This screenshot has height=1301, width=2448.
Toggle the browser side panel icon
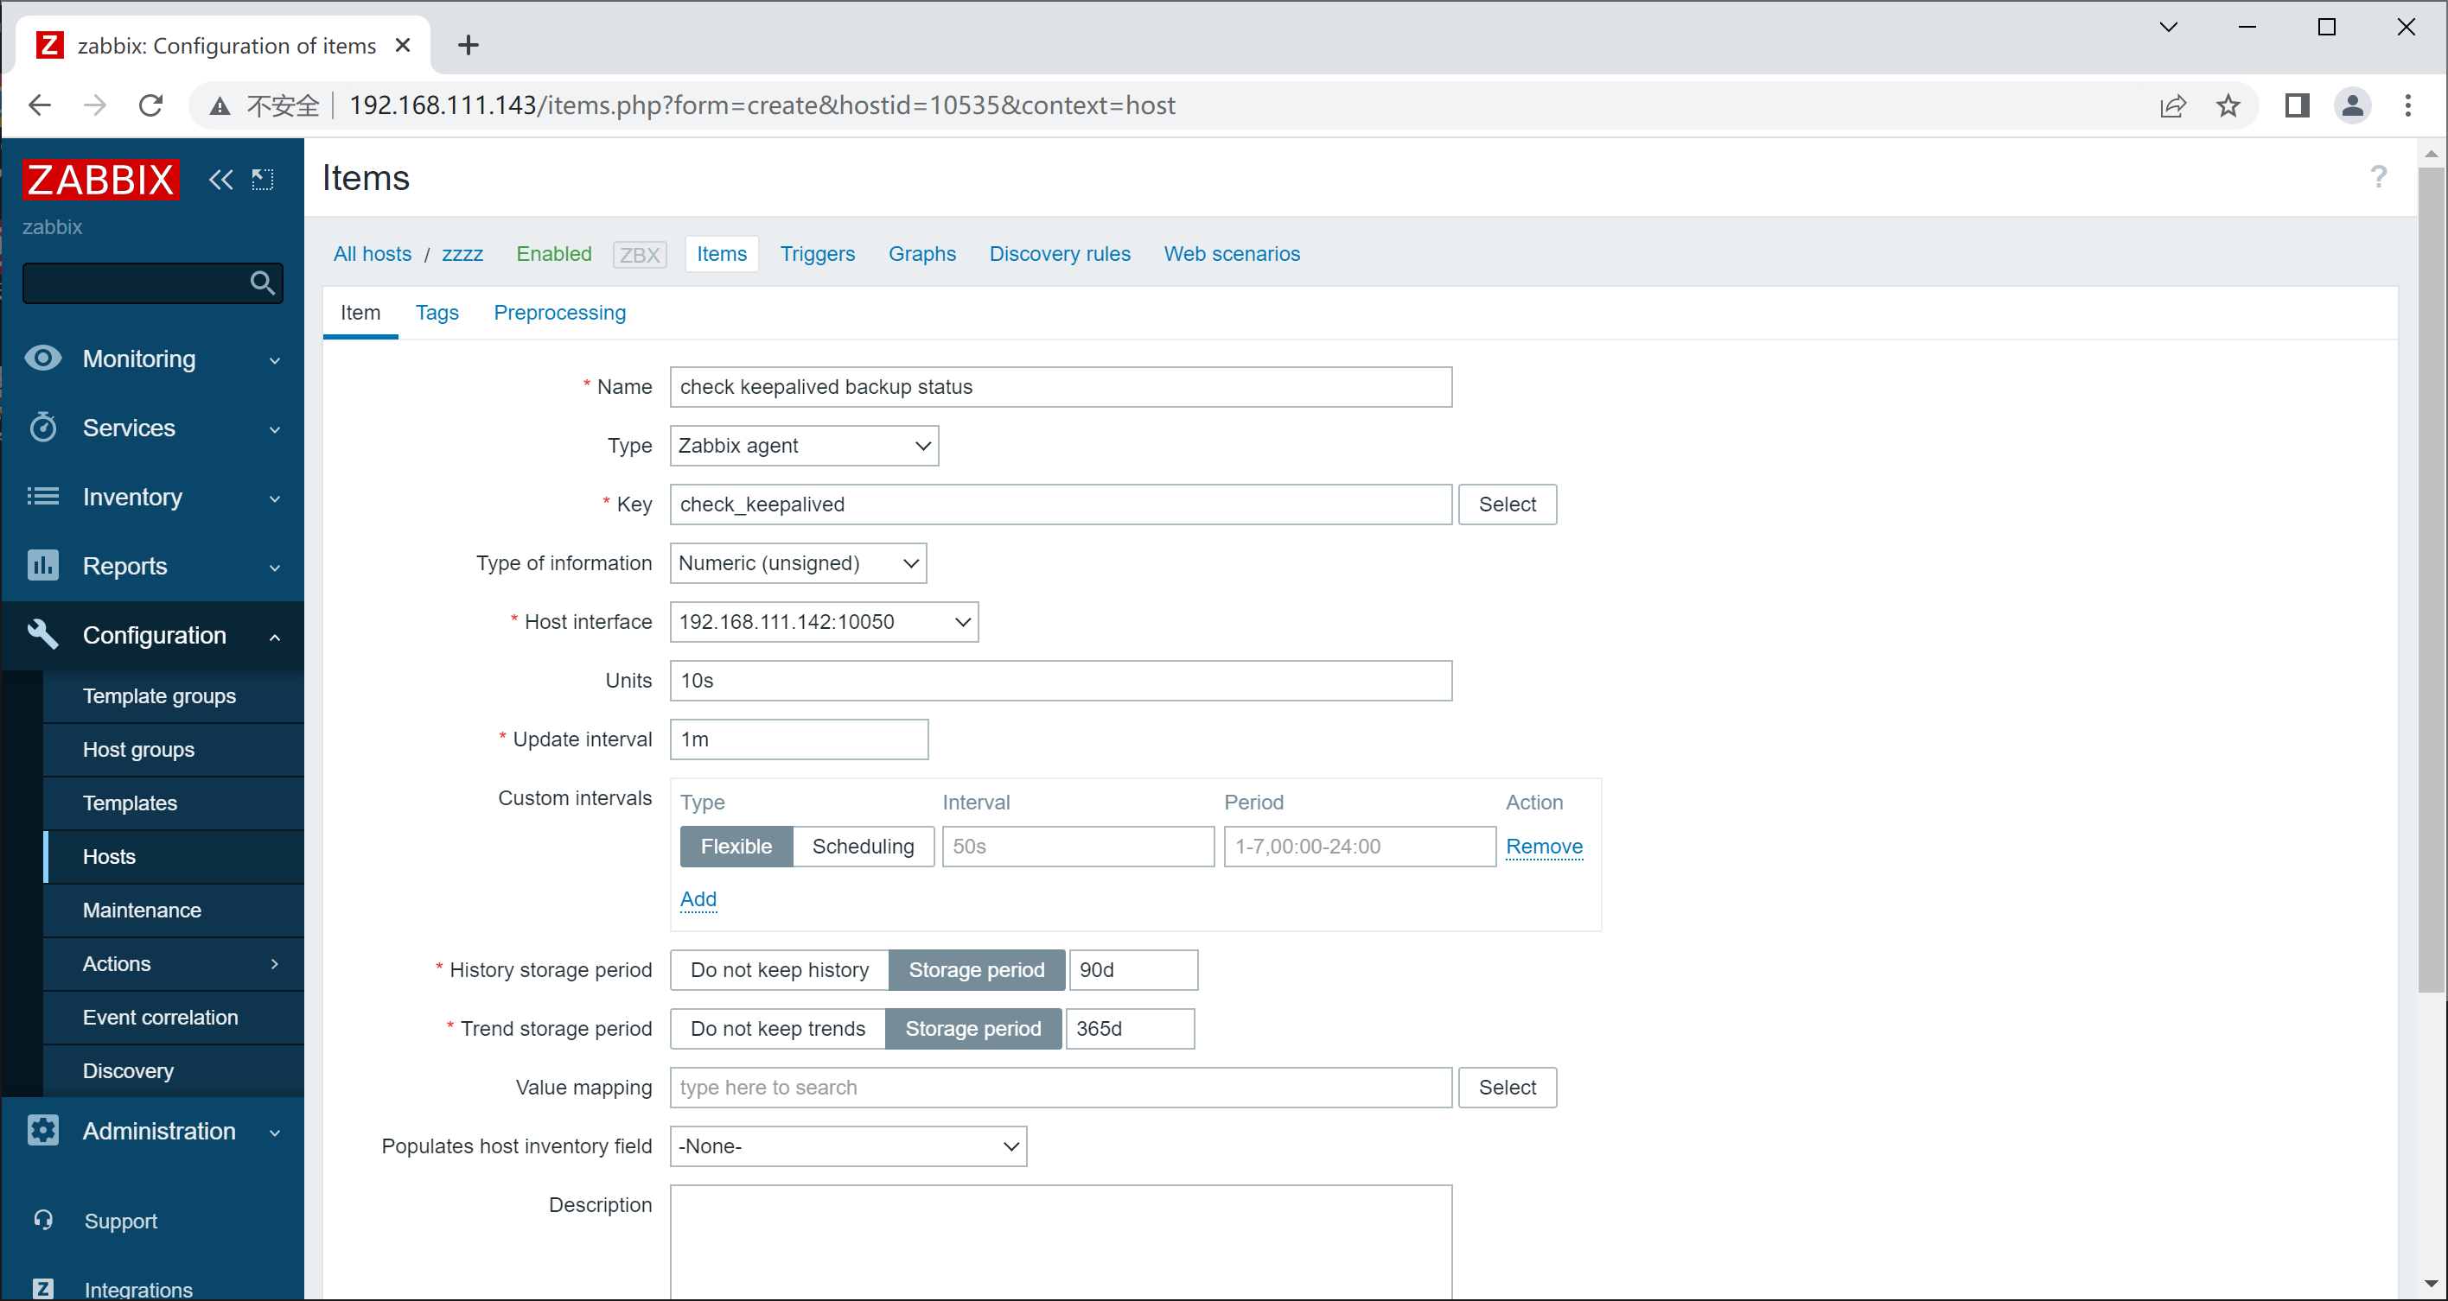coord(2297,105)
